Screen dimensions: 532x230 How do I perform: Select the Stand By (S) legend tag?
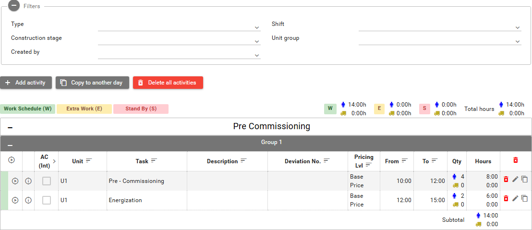point(141,109)
